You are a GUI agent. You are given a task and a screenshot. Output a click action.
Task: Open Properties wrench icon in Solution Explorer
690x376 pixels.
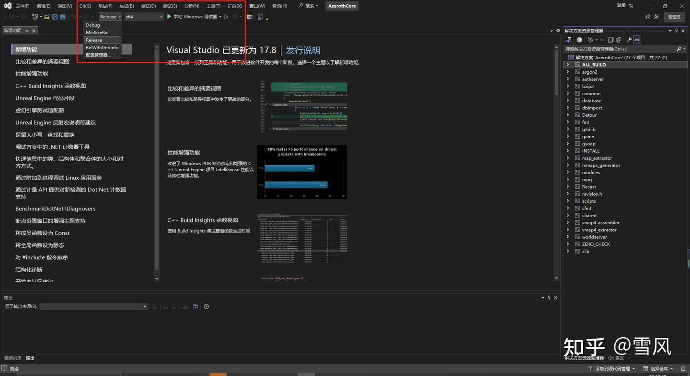[629, 40]
